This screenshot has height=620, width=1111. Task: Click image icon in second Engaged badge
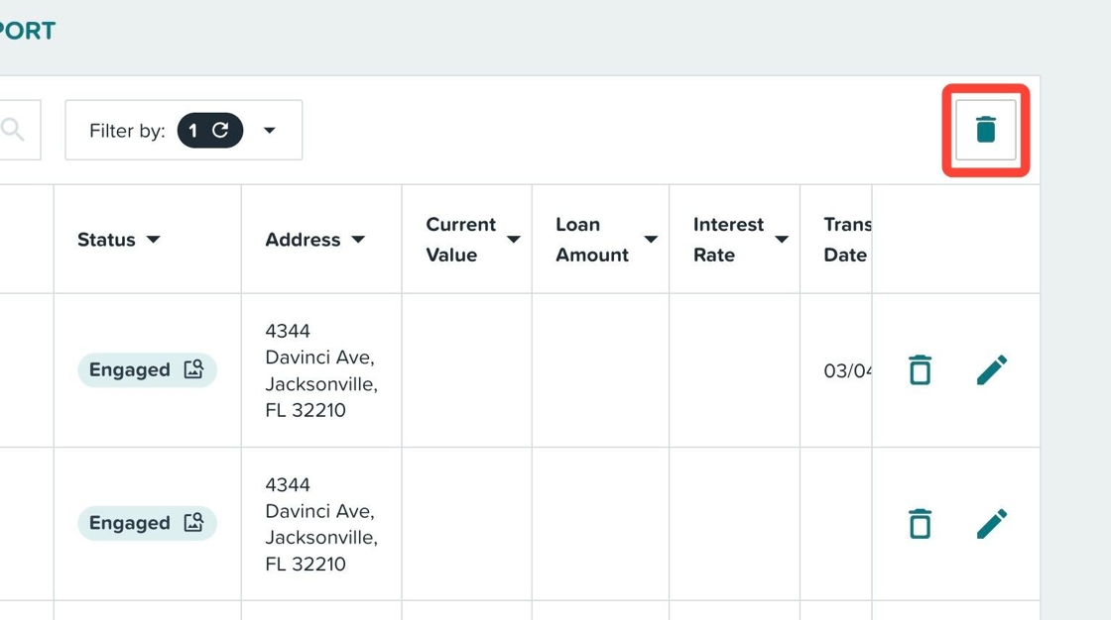193,523
